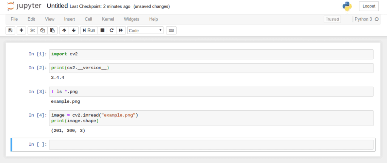Open the Kernel menu
Screen dimensions: 387x163
pyautogui.click(x=108, y=19)
